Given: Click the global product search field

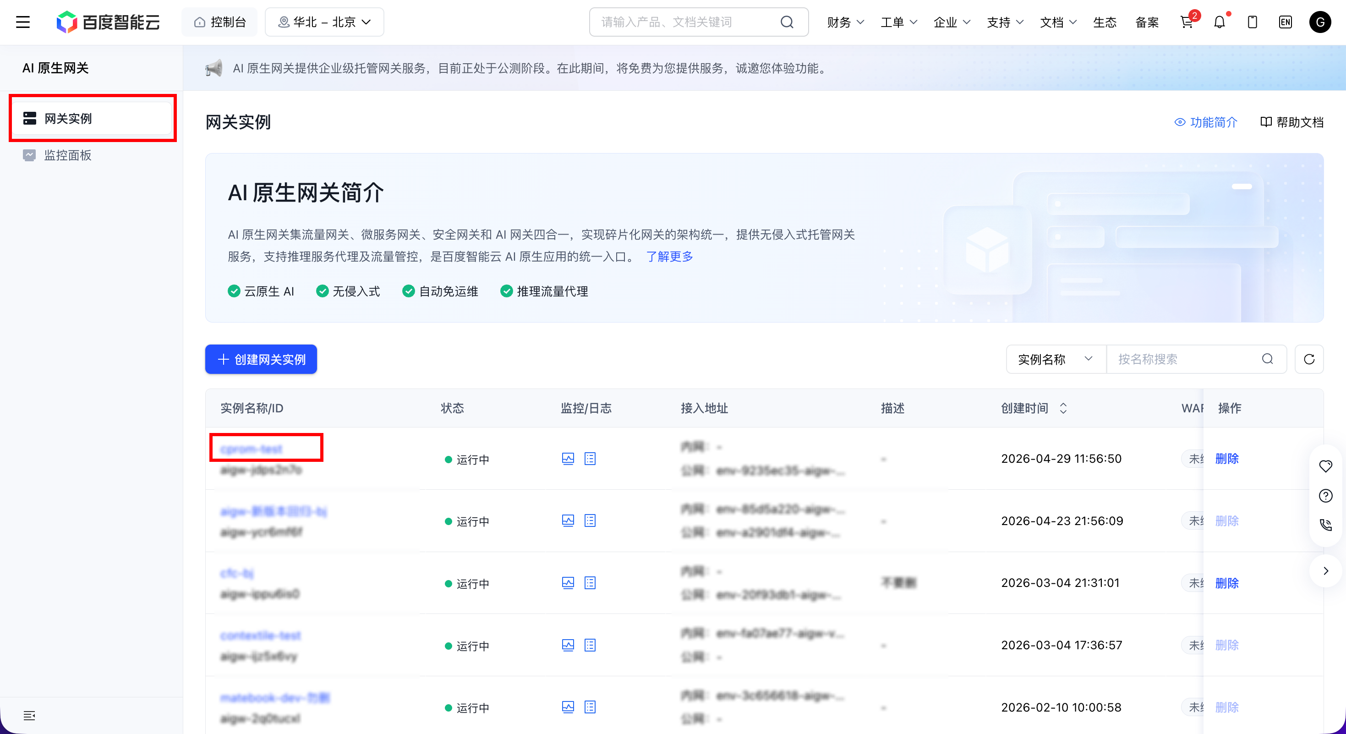Looking at the screenshot, I should [x=699, y=22].
